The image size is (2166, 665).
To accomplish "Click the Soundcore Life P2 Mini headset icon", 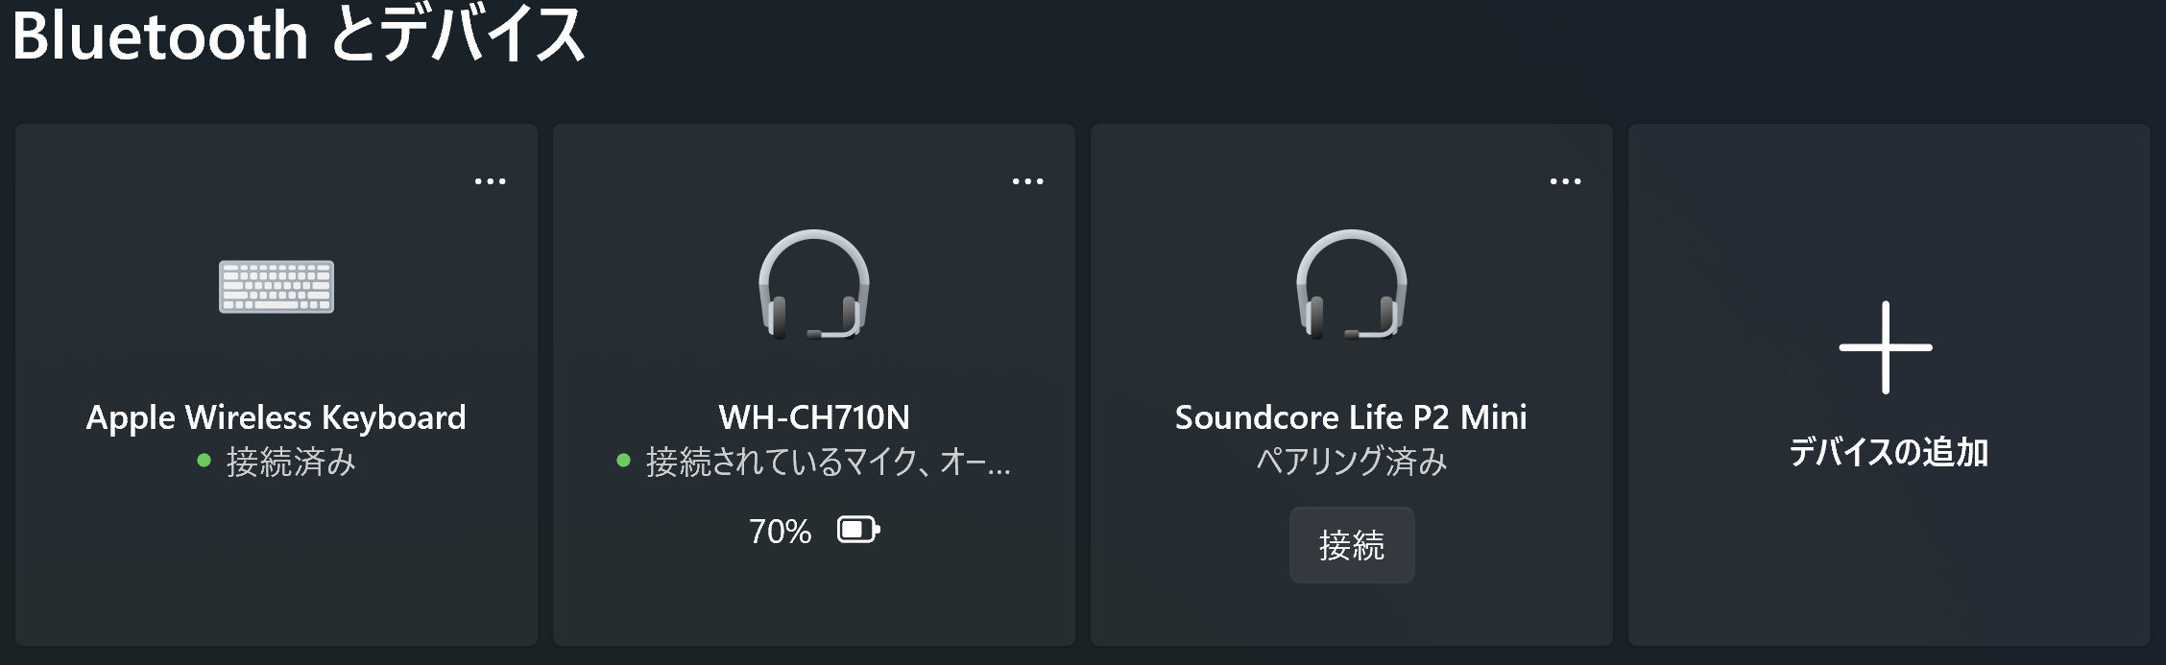I will (1352, 285).
